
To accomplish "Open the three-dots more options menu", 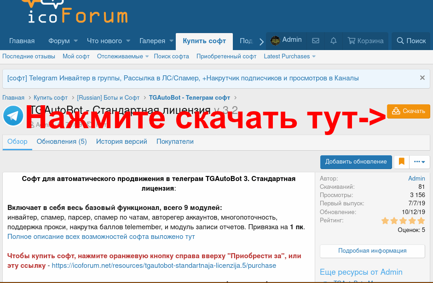I will [x=420, y=162].
